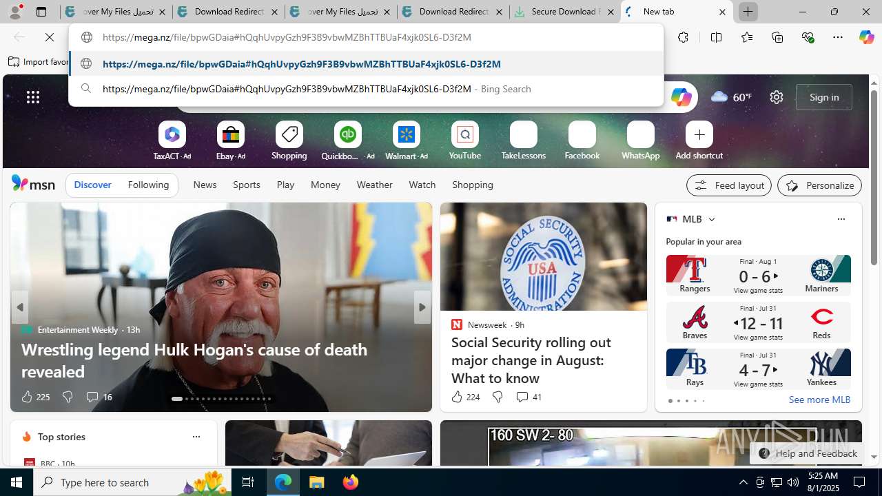Expand the MLB league dropdown
Image resolution: width=882 pixels, height=496 pixels.
coord(712,219)
